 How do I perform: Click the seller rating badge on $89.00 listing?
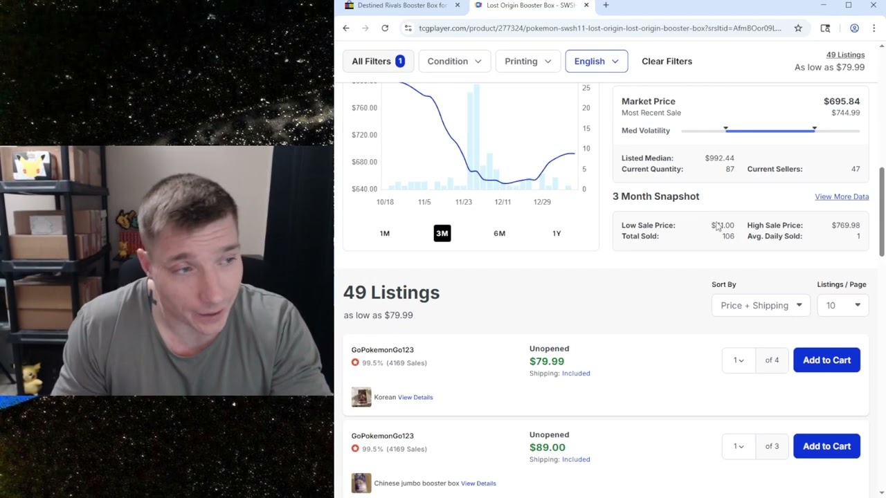click(x=355, y=448)
